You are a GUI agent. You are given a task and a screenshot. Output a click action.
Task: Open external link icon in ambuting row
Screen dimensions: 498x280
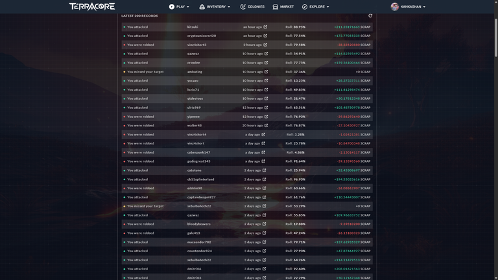tap(266, 72)
